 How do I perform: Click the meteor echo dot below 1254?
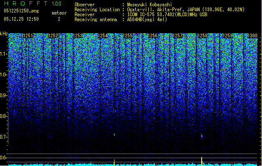[114, 134]
